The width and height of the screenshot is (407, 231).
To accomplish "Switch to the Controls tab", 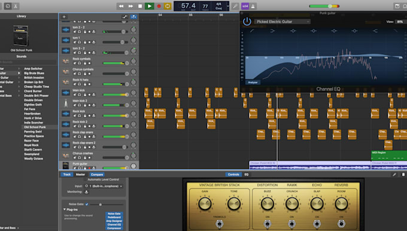I will tap(233, 174).
